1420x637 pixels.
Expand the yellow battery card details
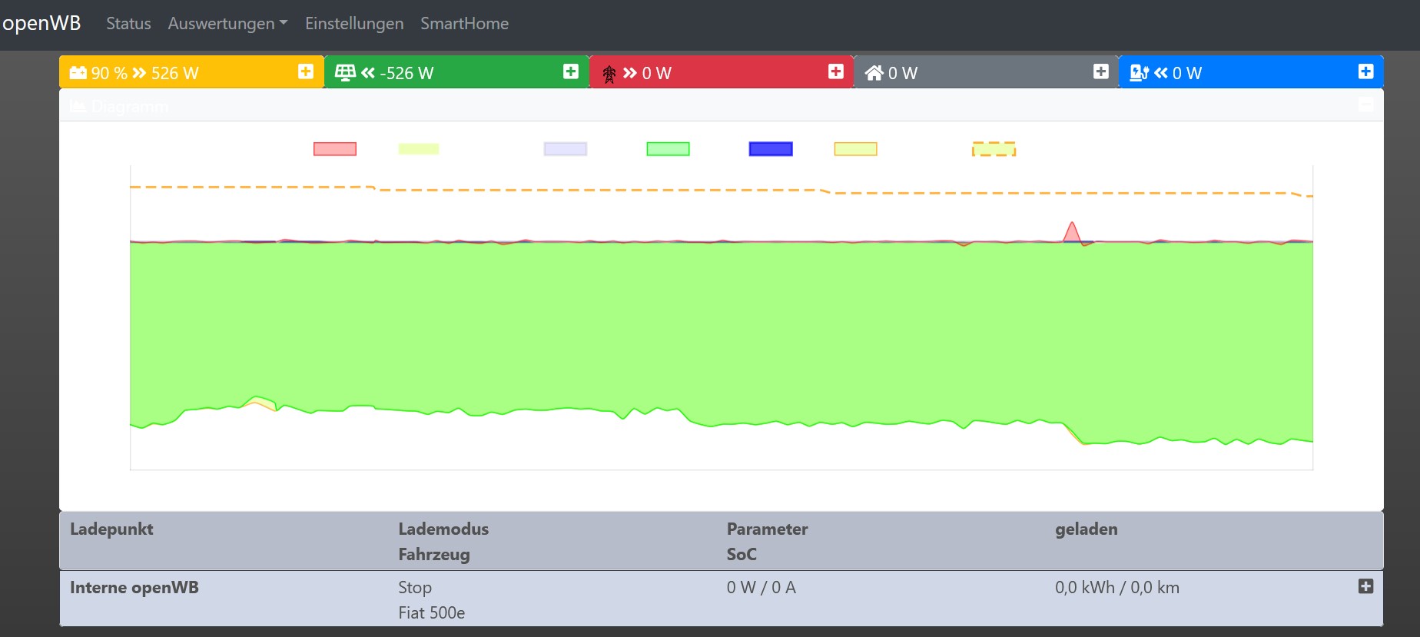pyautogui.click(x=305, y=71)
